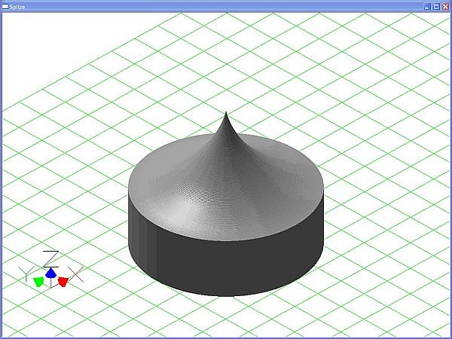Click the cylinder's bottom front edge

226,295
